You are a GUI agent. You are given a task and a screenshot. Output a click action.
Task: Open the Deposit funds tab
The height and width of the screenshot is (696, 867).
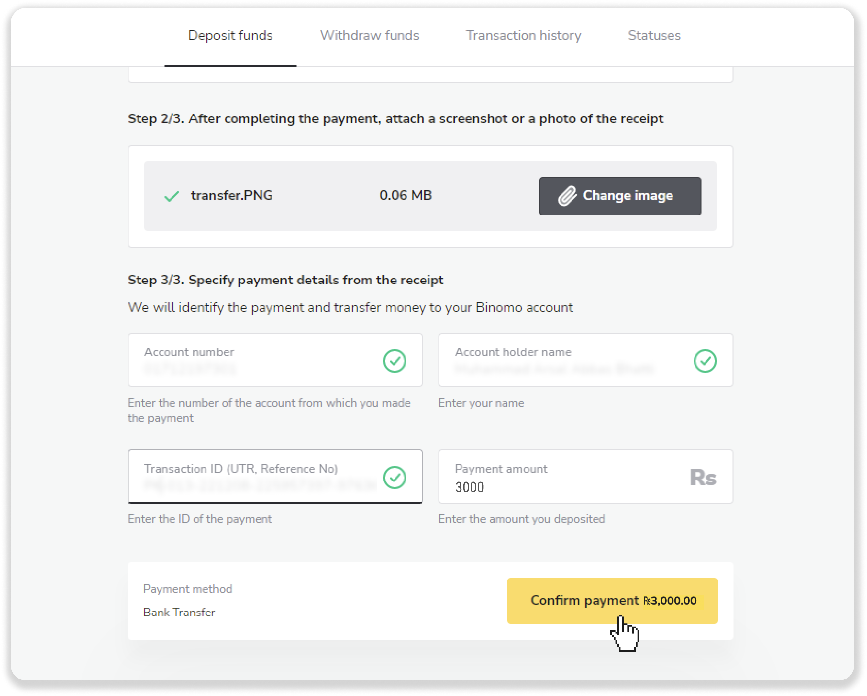coord(230,35)
